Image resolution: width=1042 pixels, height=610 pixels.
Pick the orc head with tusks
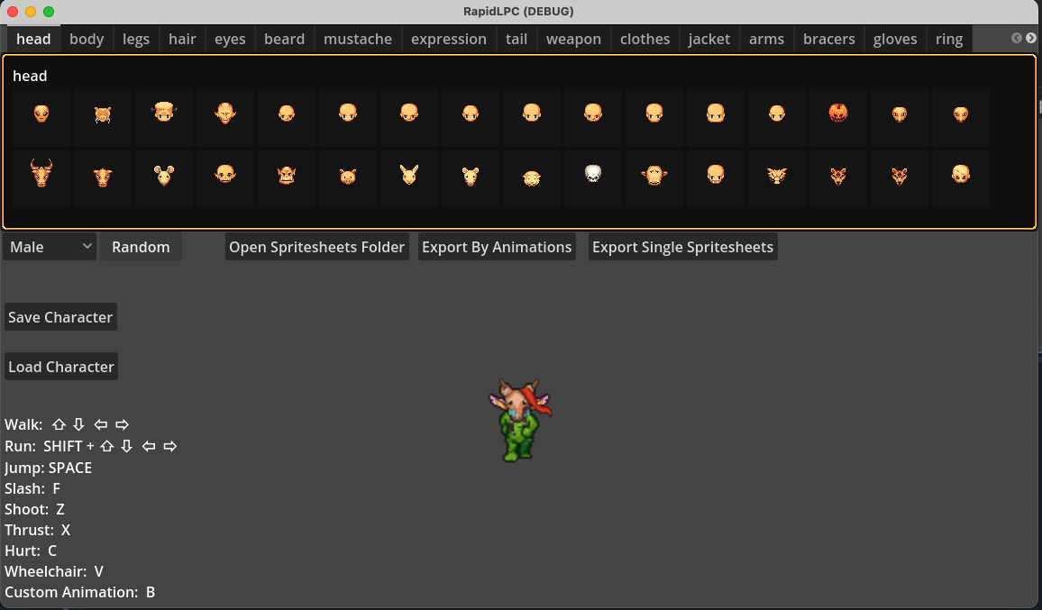(287, 176)
